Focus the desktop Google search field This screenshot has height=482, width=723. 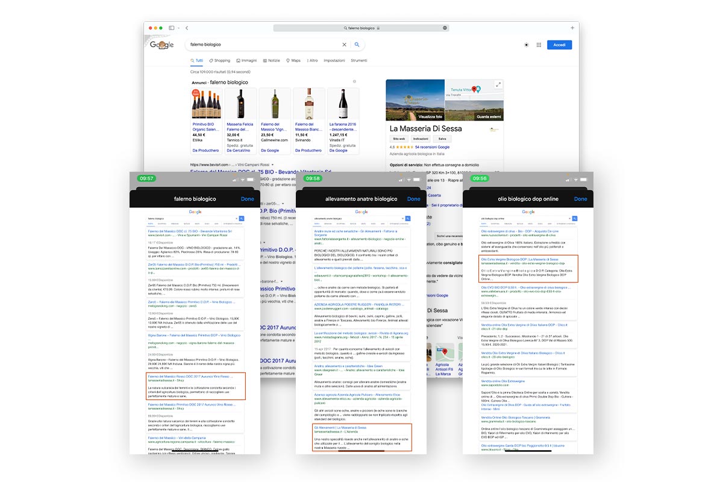(x=265, y=45)
